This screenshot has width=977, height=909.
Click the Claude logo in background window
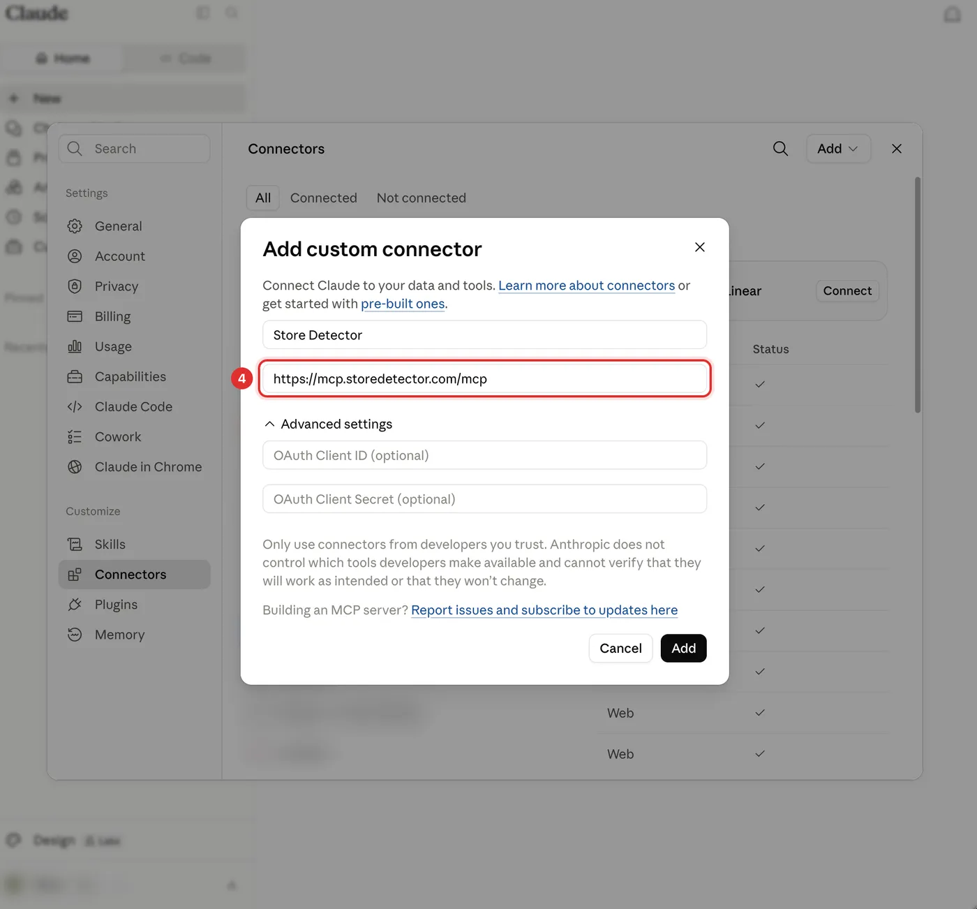point(37,13)
